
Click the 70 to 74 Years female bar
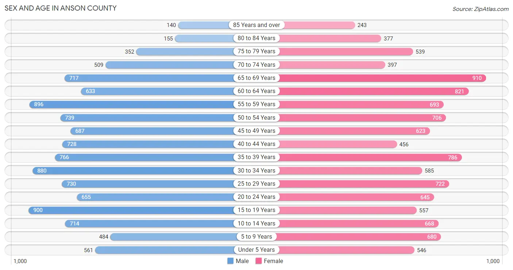[x=320, y=65]
